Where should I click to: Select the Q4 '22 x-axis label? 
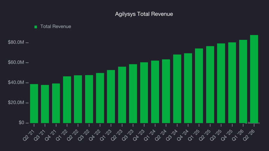pyautogui.click(x=95, y=135)
